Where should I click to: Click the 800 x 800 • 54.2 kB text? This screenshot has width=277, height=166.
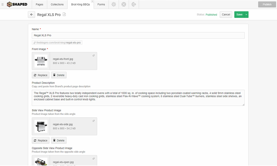64,128
